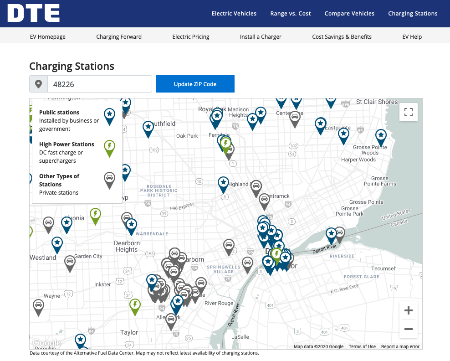
Task: Go to Range vs. Cost page
Action: coord(290,14)
